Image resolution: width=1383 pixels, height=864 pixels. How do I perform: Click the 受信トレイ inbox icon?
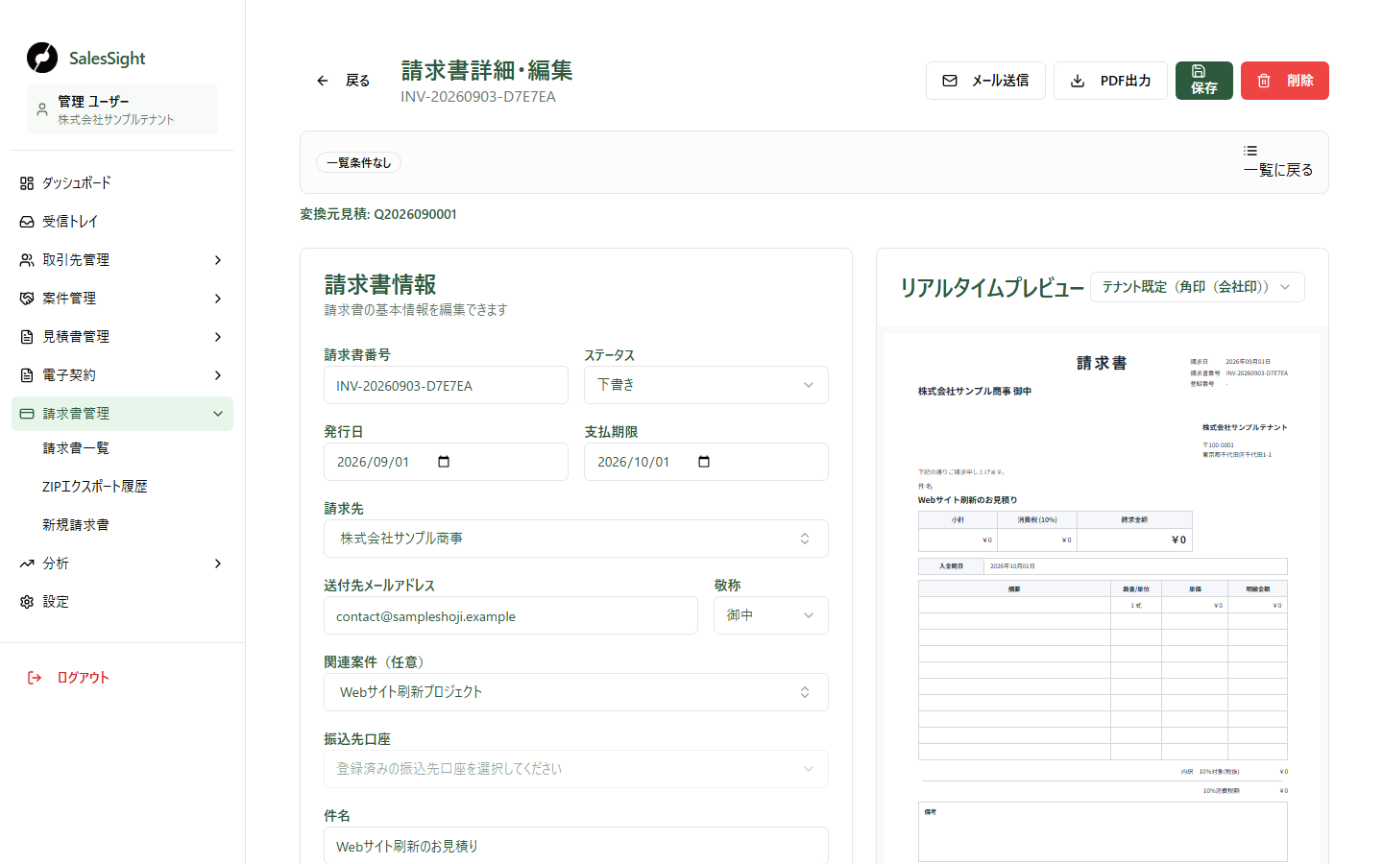[x=27, y=222]
